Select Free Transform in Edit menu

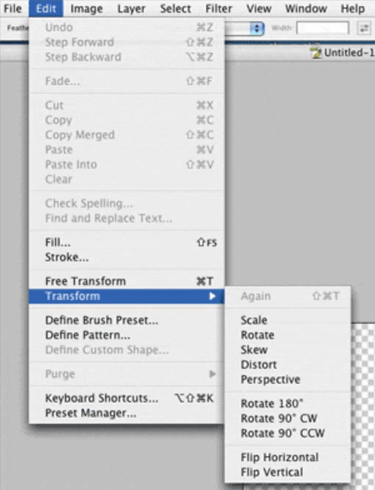coord(85,281)
